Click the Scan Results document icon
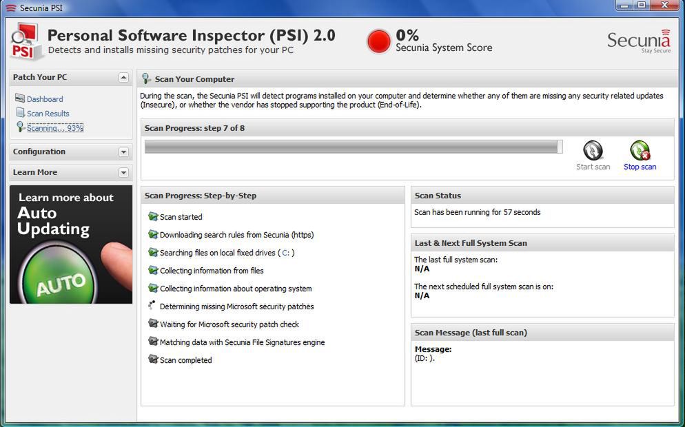This screenshot has height=427, width=685. point(20,113)
